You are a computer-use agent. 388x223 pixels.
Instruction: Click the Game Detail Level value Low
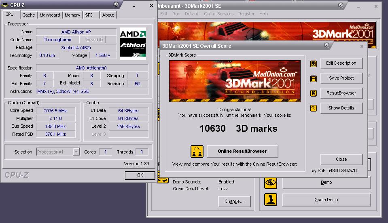tap(223, 189)
